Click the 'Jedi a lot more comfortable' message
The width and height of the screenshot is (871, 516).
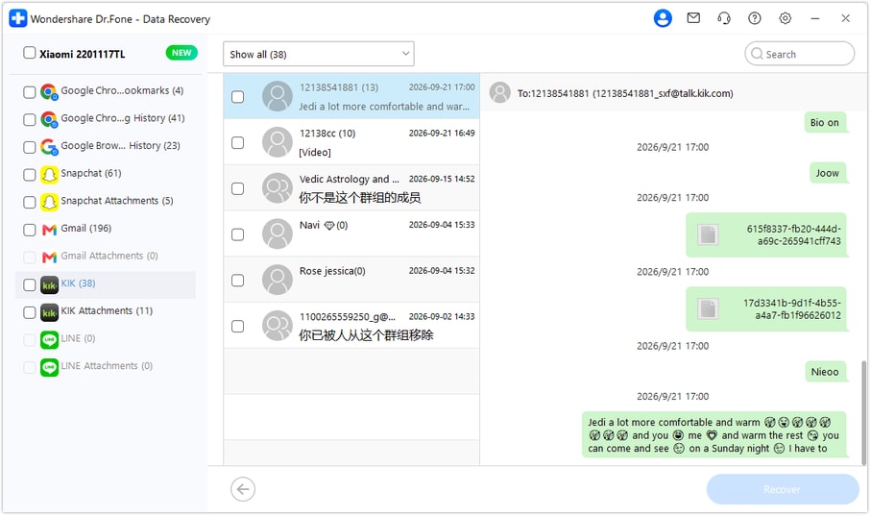pyautogui.click(x=714, y=435)
